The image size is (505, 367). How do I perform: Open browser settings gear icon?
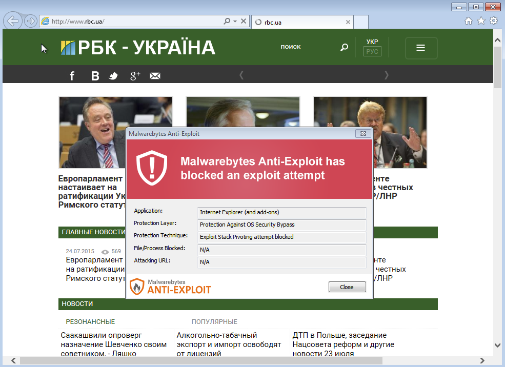(494, 21)
